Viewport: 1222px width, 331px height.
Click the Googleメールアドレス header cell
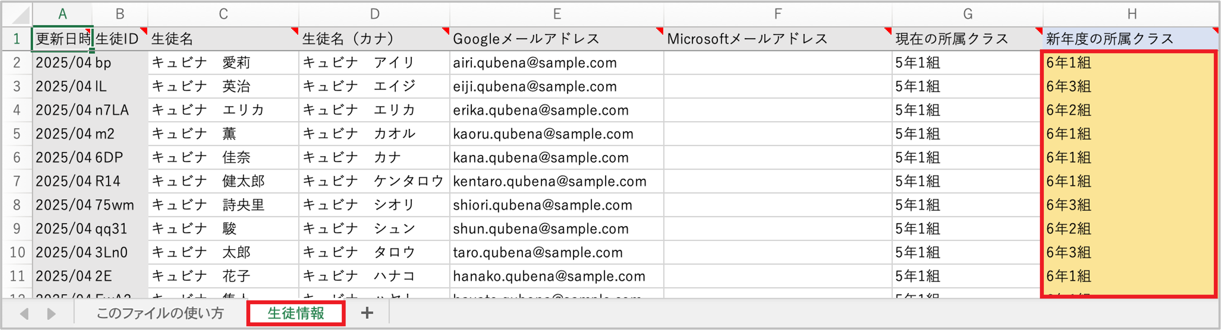556,39
